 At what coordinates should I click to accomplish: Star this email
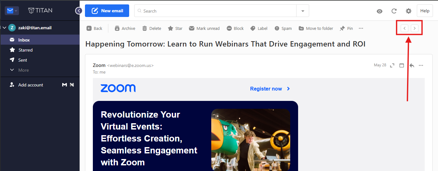point(175,28)
